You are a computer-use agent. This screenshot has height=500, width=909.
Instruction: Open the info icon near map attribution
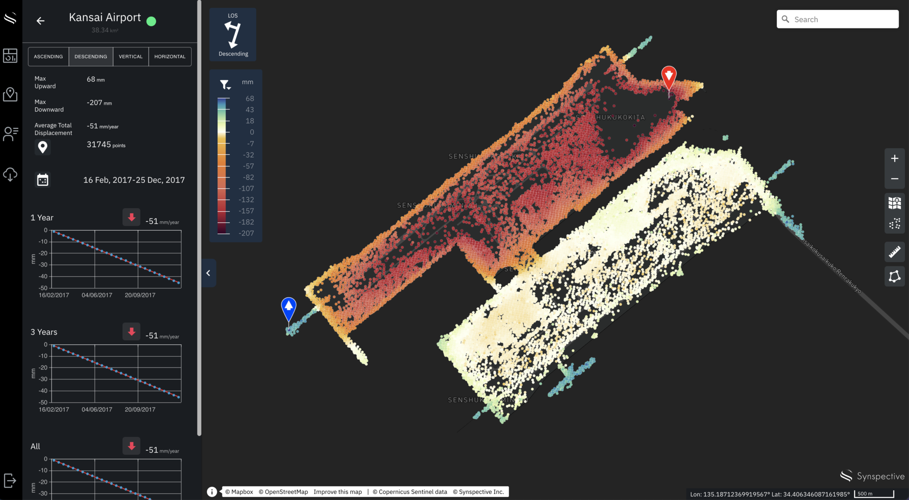coord(212,492)
